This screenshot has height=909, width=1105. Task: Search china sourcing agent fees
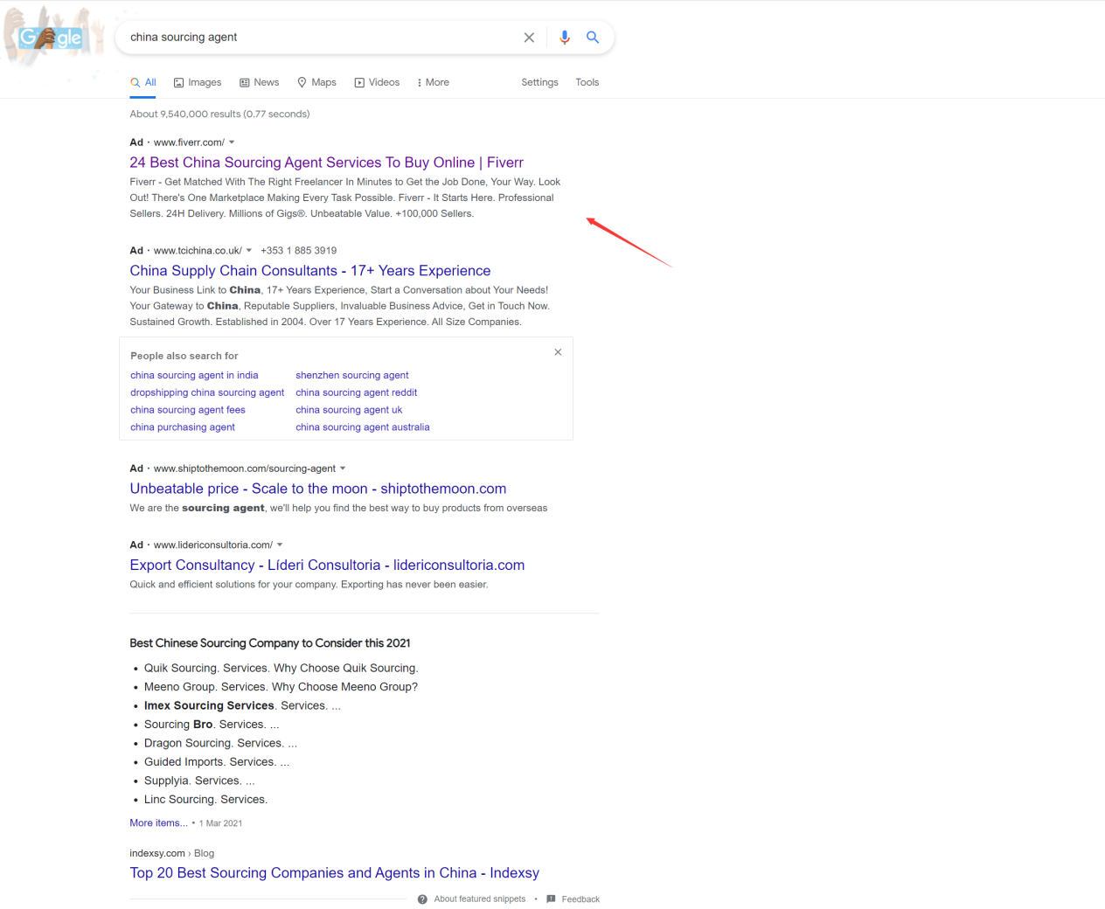(188, 410)
